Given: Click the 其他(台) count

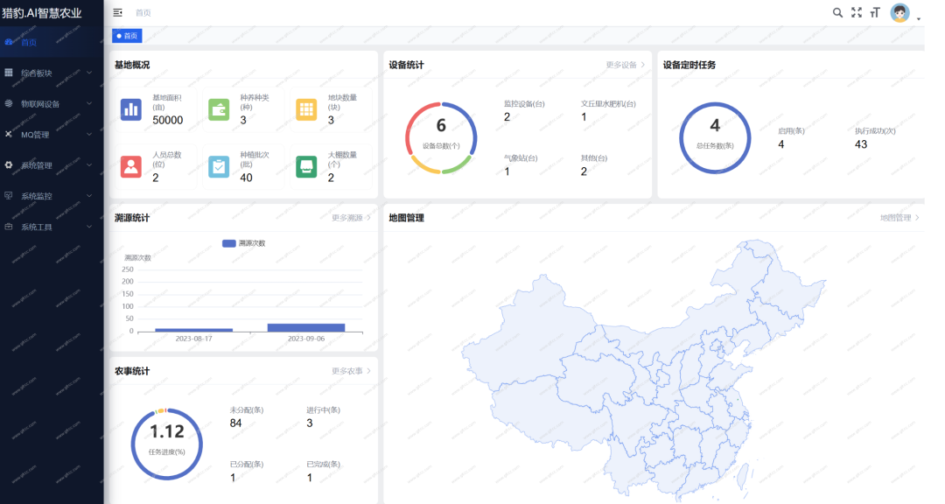Looking at the screenshot, I should tap(584, 171).
